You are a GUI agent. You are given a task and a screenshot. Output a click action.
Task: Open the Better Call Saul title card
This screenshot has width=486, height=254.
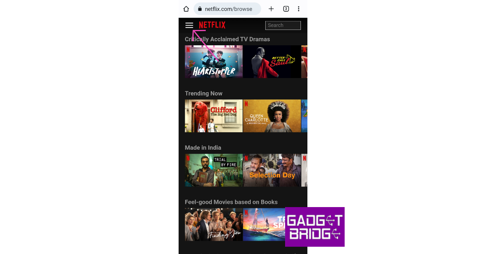point(272,61)
